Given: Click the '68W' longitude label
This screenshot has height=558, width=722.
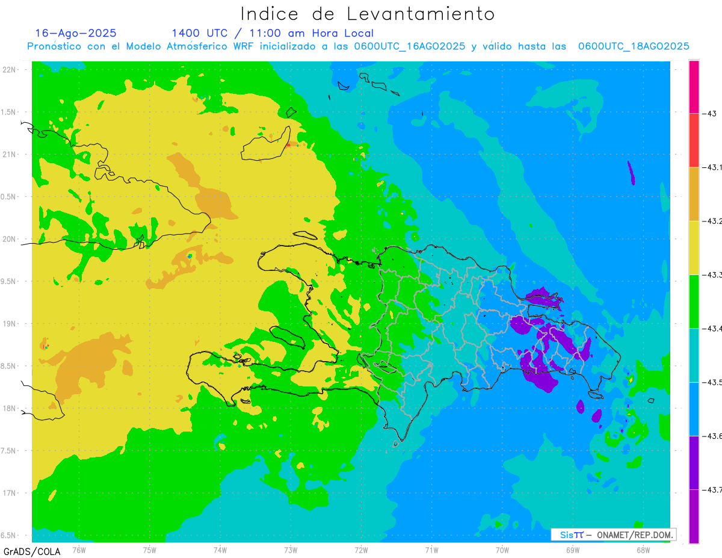Looking at the screenshot, I should (x=643, y=549).
